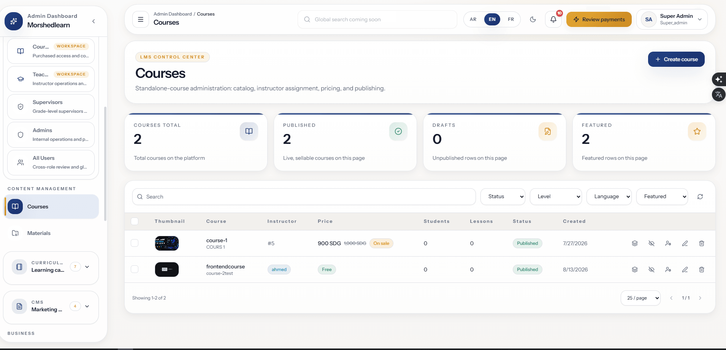Edit course-1 with the pencil icon

[685, 243]
